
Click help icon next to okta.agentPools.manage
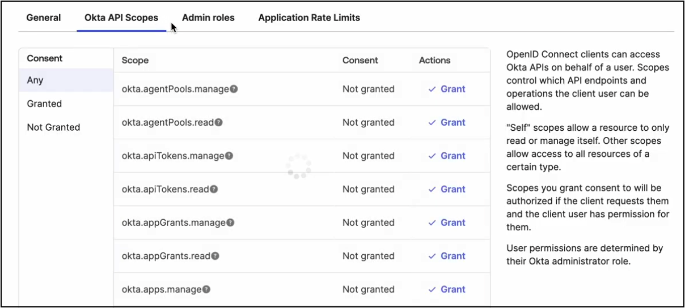234,89
